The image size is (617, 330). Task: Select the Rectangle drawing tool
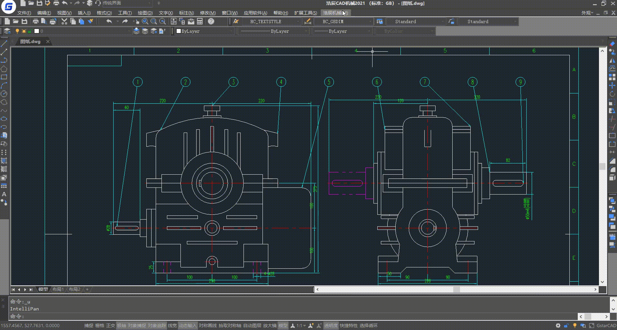click(x=4, y=77)
